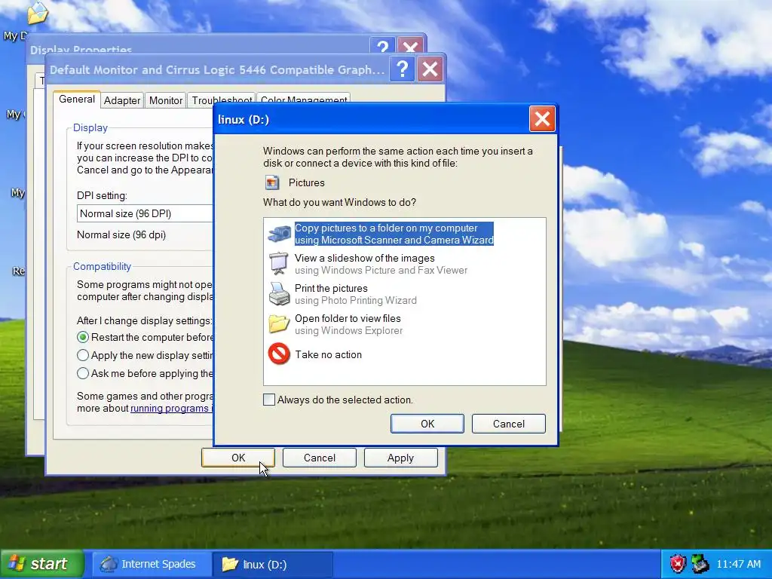The height and width of the screenshot is (579, 772).
Task: Click the desktop folder icon at top left
Action: (x=38, y=13)
